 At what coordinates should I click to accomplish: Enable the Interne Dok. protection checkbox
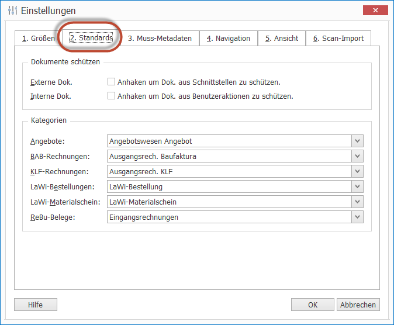111,96
